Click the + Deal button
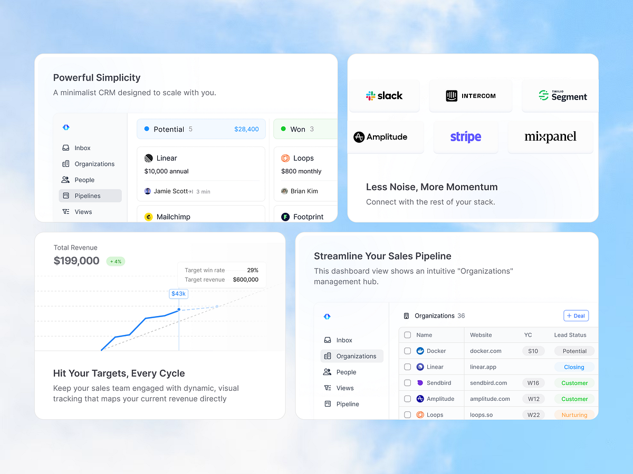This screenshot has width=633, height=474. (576, 316)
